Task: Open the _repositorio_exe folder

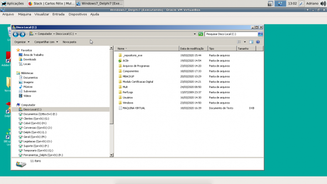Action: pyautogui.click(x=132, y=55)
